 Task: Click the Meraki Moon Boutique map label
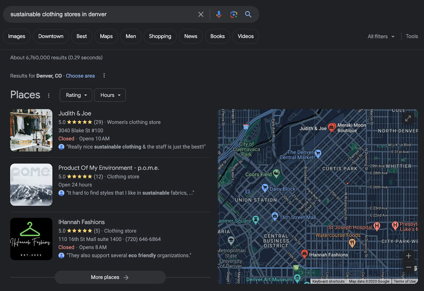click(351, 128)
